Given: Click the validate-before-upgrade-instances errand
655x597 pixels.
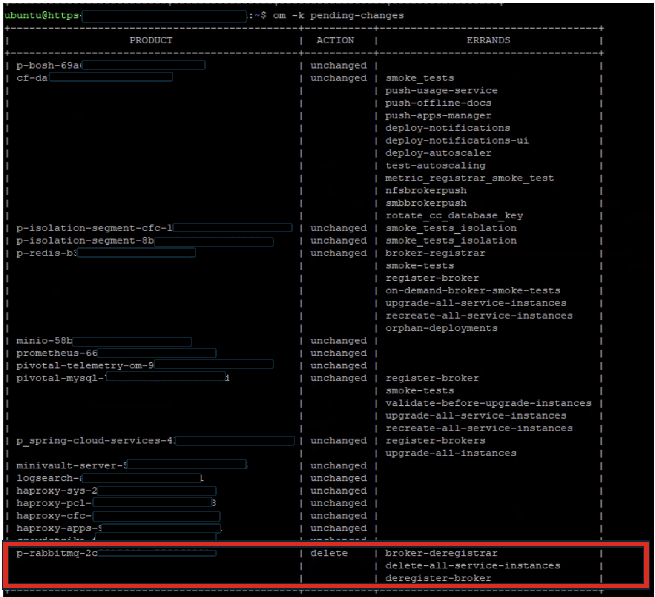Looking at the screenshot, I should pyautogui.click(x=488, y=403).
